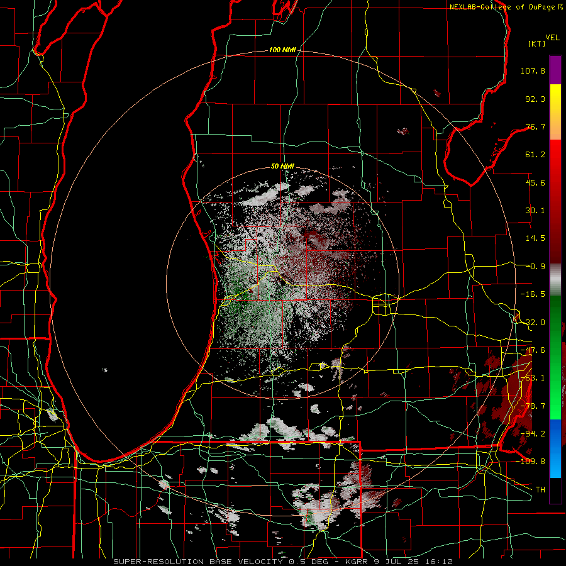The height and width of the screenshot is (566, 566).
Task: Click the 14.5 velocity scale value
Action: pos(535,238)
